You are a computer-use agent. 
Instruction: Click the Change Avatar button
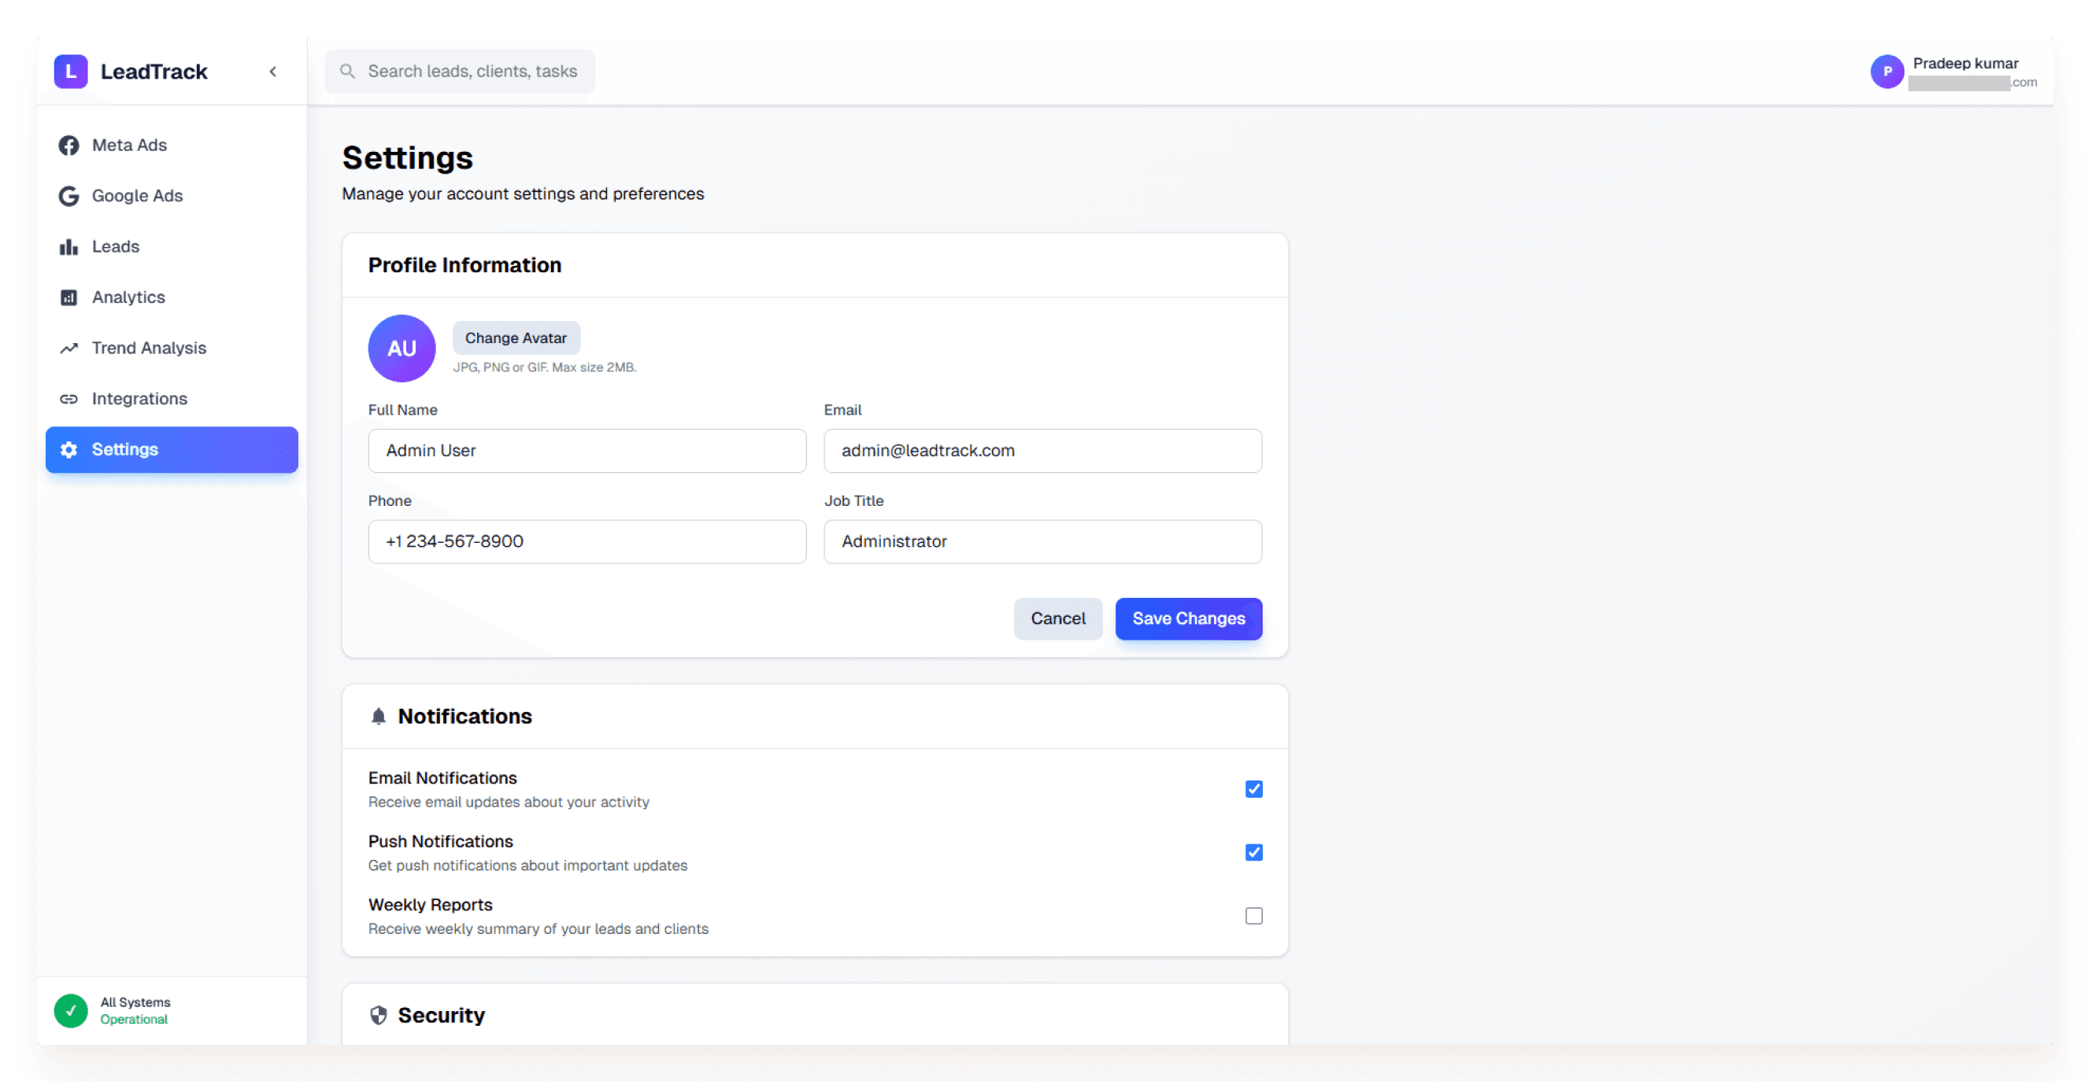[516, 338]
